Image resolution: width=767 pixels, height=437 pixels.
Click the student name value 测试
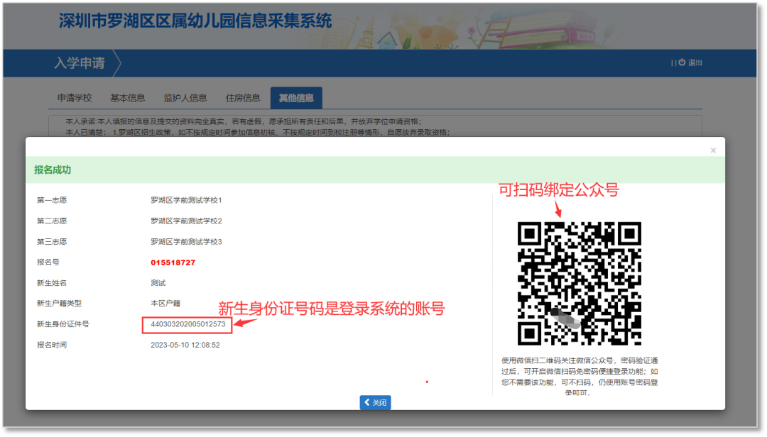tap(158, 283)
